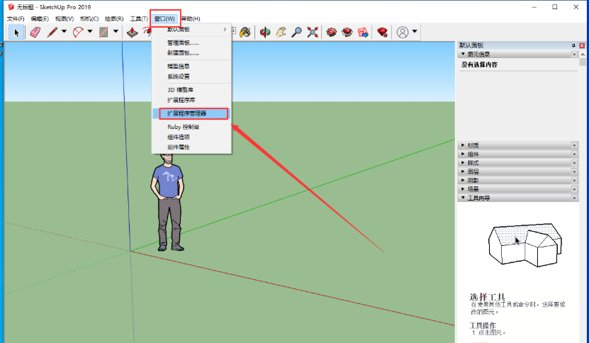
Task: Click 扩展程序管理器 menu entry
Action: click(191, 113)
